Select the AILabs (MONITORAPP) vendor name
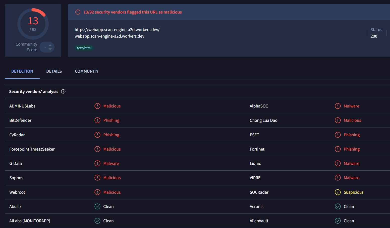This screenshot has width=390, height=228. (x=30, y=221)
